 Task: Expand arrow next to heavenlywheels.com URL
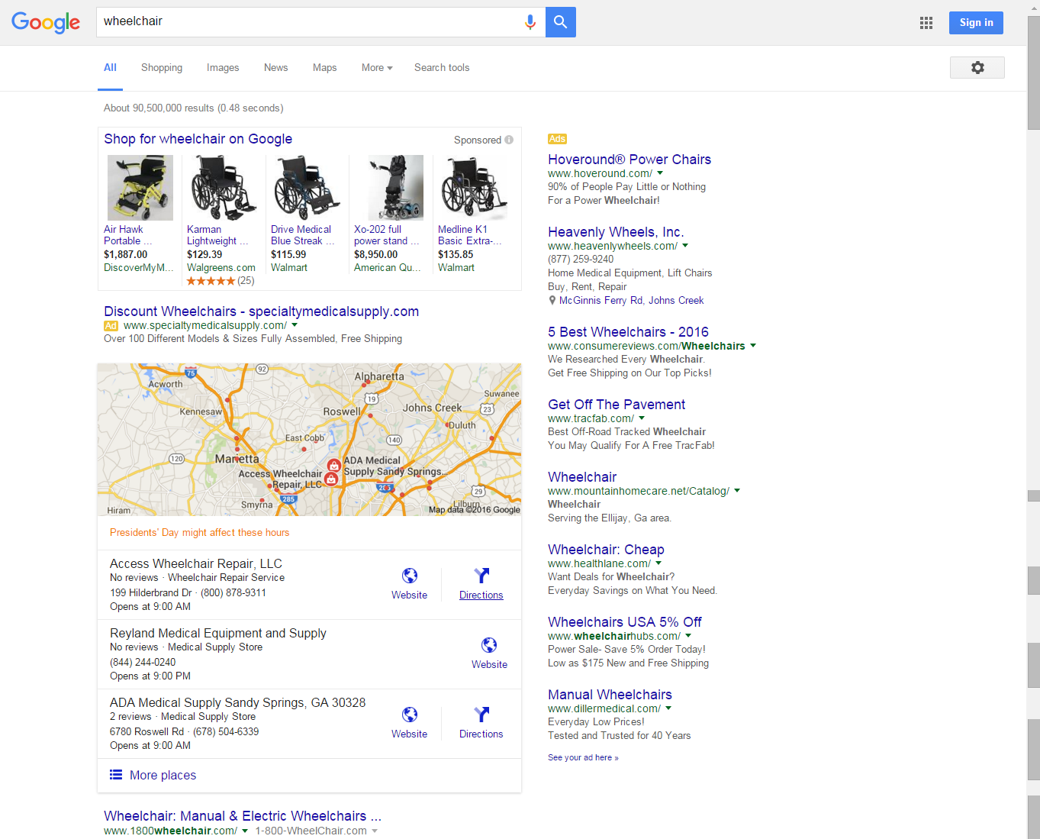[x=685, y=246]
